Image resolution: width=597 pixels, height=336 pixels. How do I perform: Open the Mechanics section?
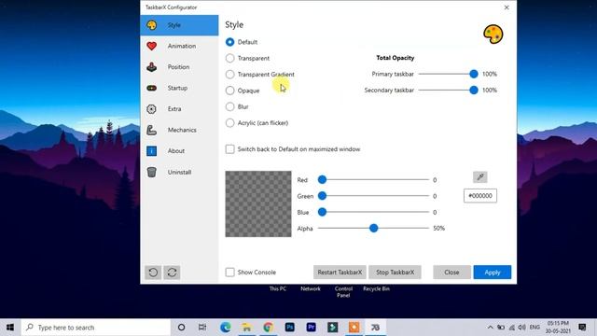(x=179, y=130)
